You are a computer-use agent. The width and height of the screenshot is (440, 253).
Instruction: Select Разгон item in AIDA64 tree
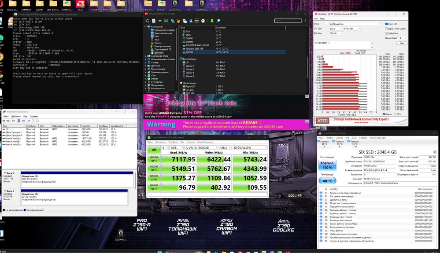pyautogui.click(x=157, y=43)
